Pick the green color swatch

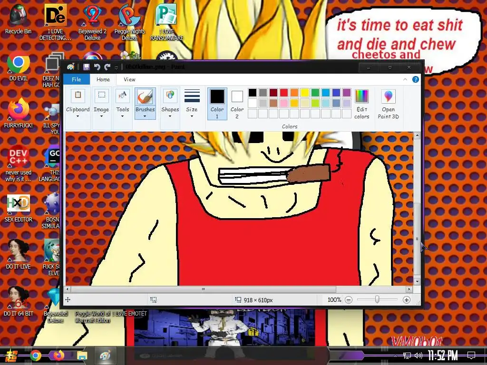[315, 93]
